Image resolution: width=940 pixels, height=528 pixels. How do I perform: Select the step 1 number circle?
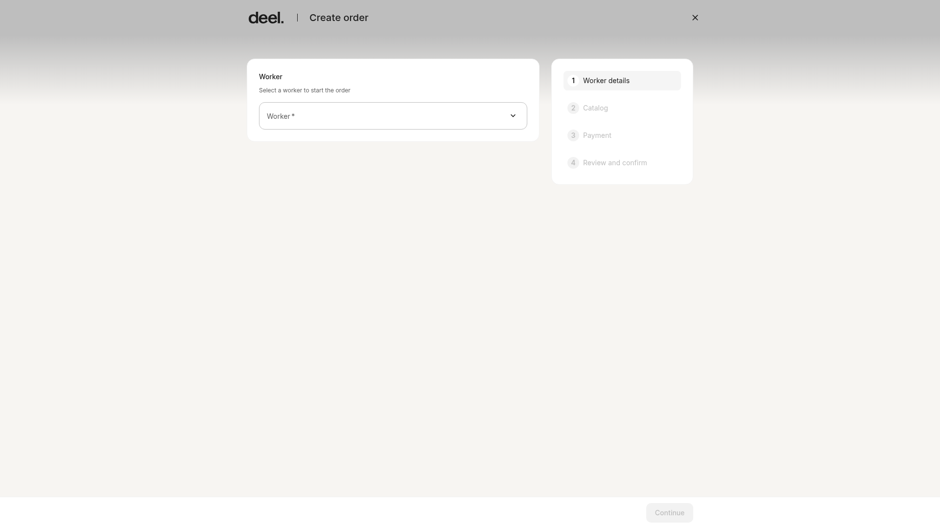coord(573,81)
